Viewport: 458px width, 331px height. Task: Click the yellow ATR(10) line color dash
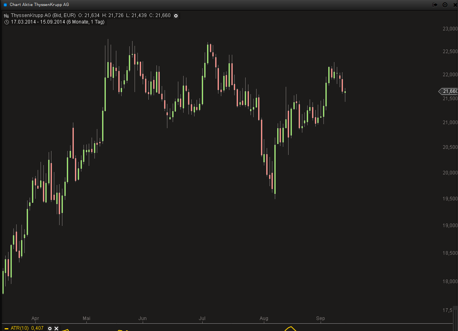pyautogui.click(x=6, y=328)
